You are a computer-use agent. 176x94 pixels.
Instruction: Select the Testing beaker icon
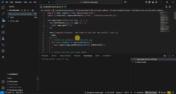[x=3, y=38]
